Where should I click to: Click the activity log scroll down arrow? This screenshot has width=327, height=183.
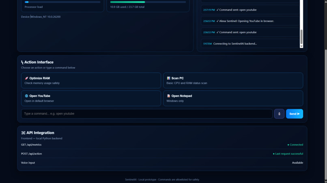click(x=301, y=47)
